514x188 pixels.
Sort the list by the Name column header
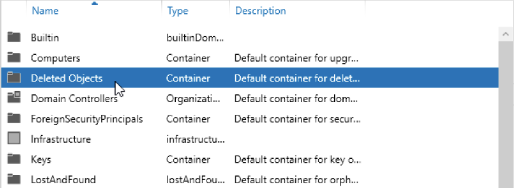45,11
